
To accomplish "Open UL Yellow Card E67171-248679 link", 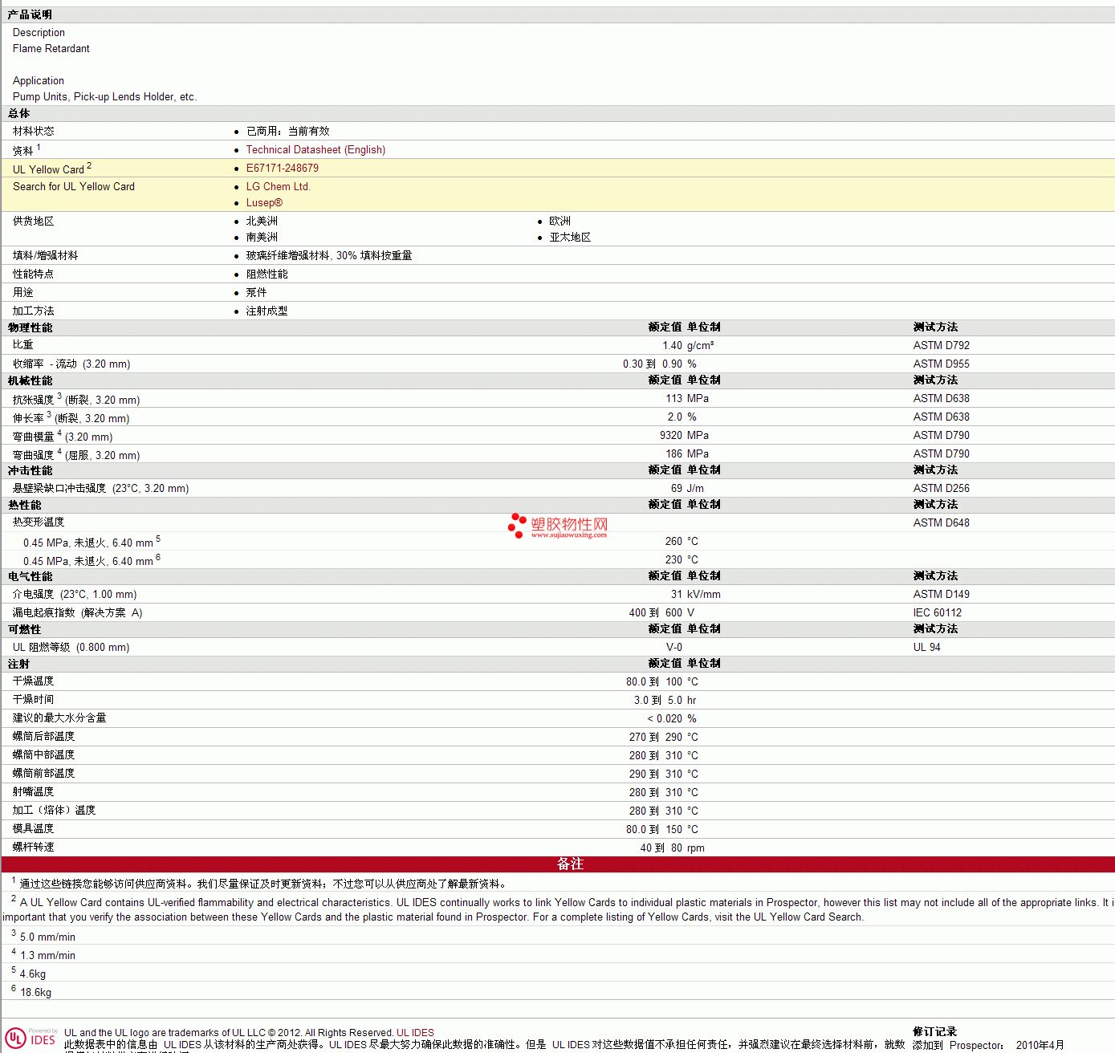I will point(283,169).
